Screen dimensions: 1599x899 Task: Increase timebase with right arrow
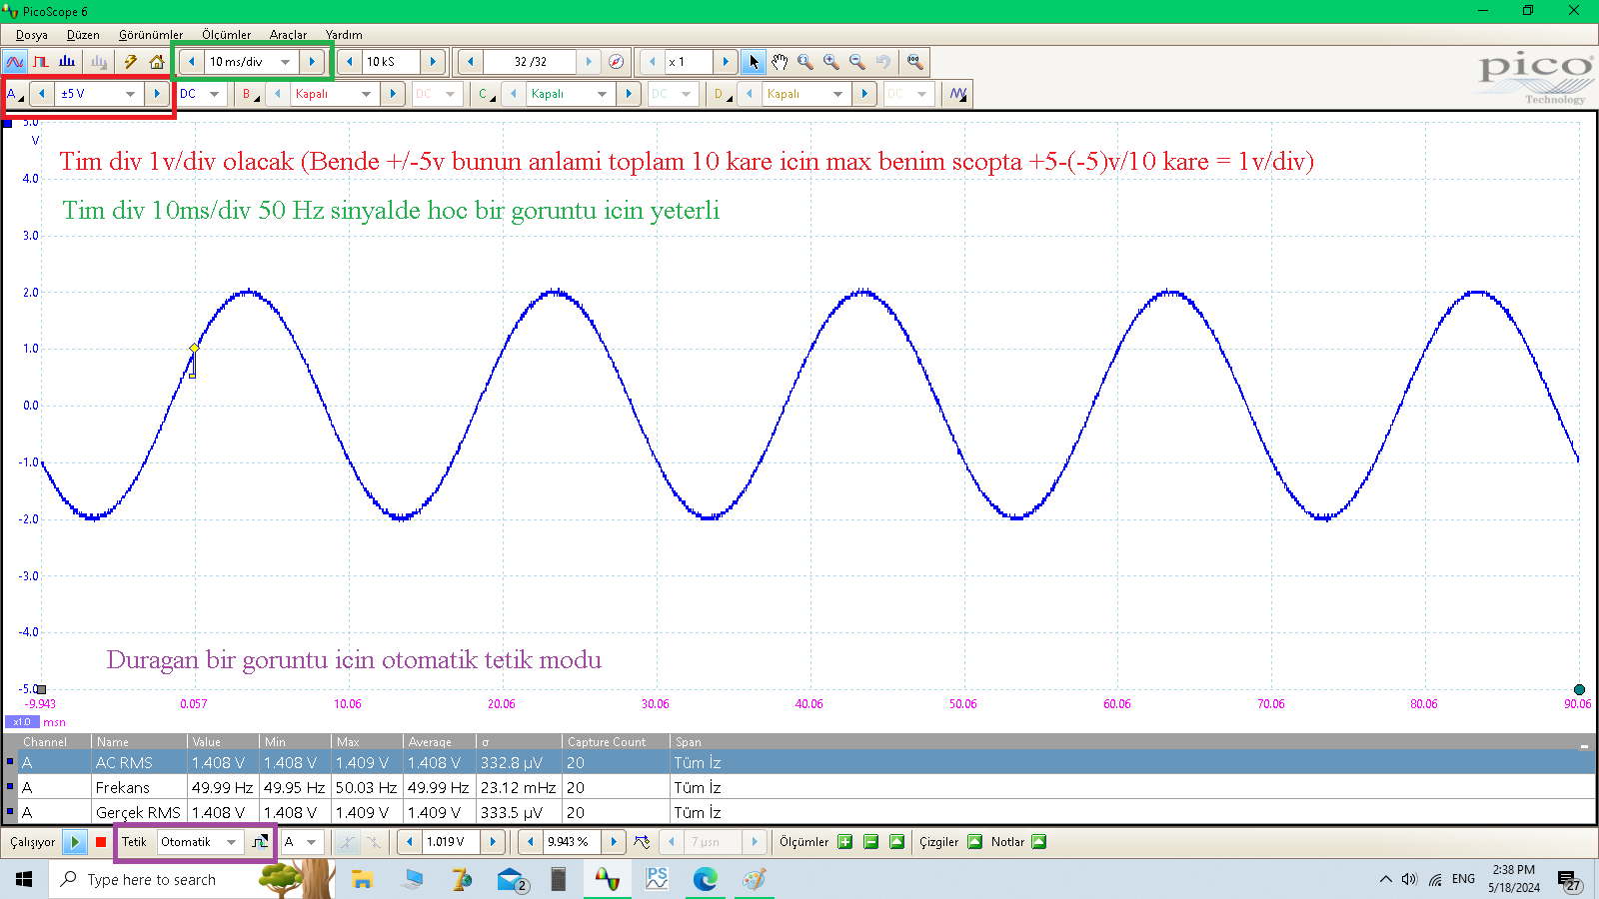(x=312, y=62)
